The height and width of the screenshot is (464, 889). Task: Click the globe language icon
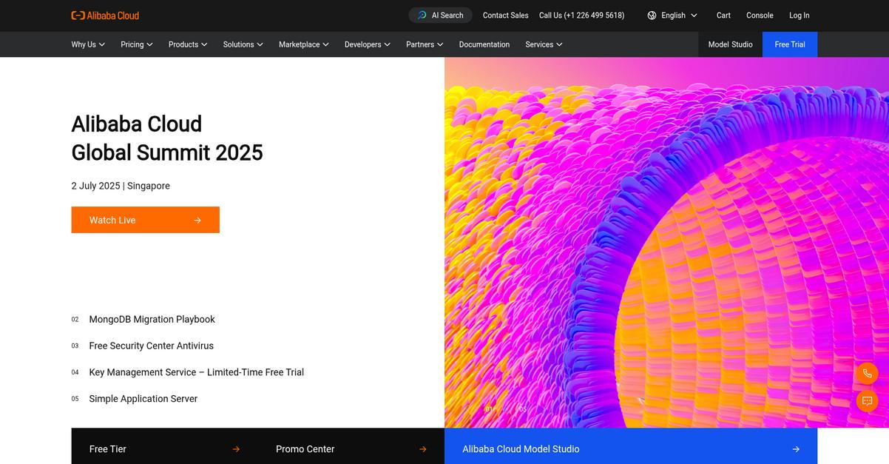tap(652, 16)
